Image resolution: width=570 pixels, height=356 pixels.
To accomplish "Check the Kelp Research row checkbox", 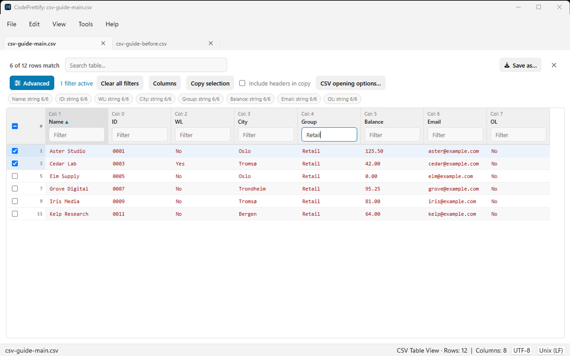I will coord(15,214).
